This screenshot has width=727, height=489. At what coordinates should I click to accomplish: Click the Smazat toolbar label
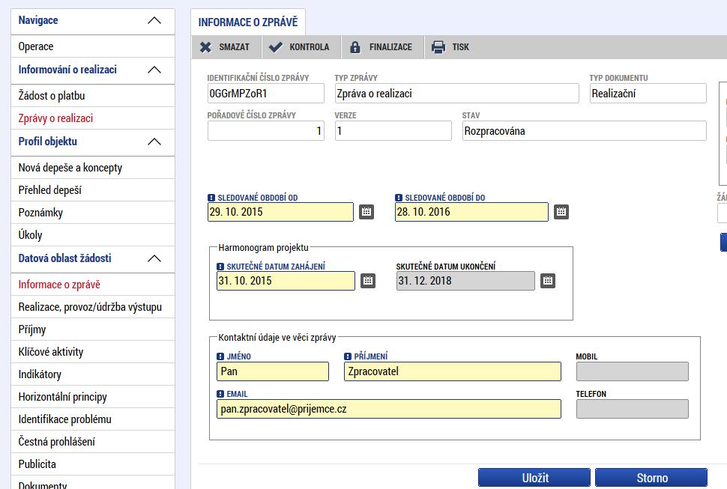[x=234, y=47]
